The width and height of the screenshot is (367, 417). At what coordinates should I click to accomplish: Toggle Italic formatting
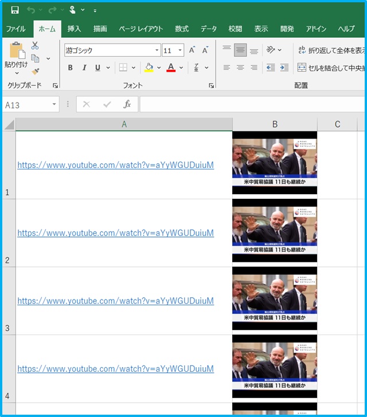pyautogui.click(x=84, y=68)
